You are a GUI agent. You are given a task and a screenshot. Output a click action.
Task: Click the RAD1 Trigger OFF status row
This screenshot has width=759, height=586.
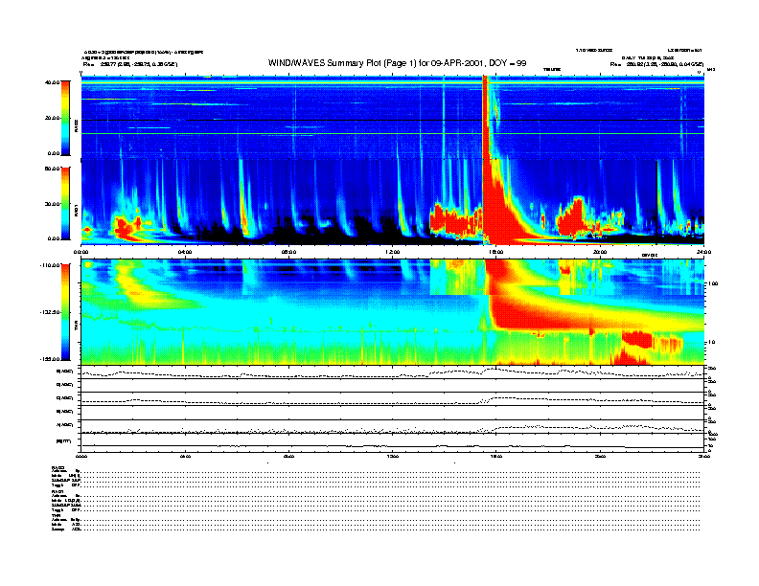(376, 510)
